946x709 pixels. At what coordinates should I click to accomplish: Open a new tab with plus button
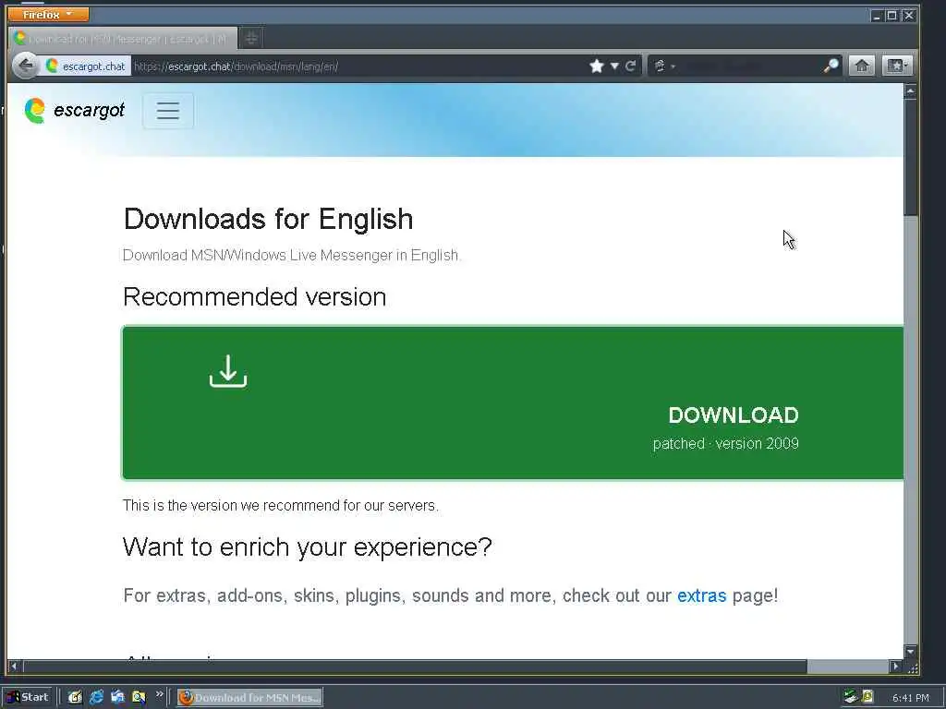point(251,39)
